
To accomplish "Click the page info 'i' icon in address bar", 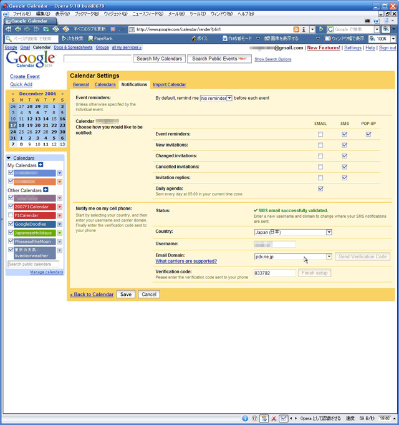I will click(304, 29).
